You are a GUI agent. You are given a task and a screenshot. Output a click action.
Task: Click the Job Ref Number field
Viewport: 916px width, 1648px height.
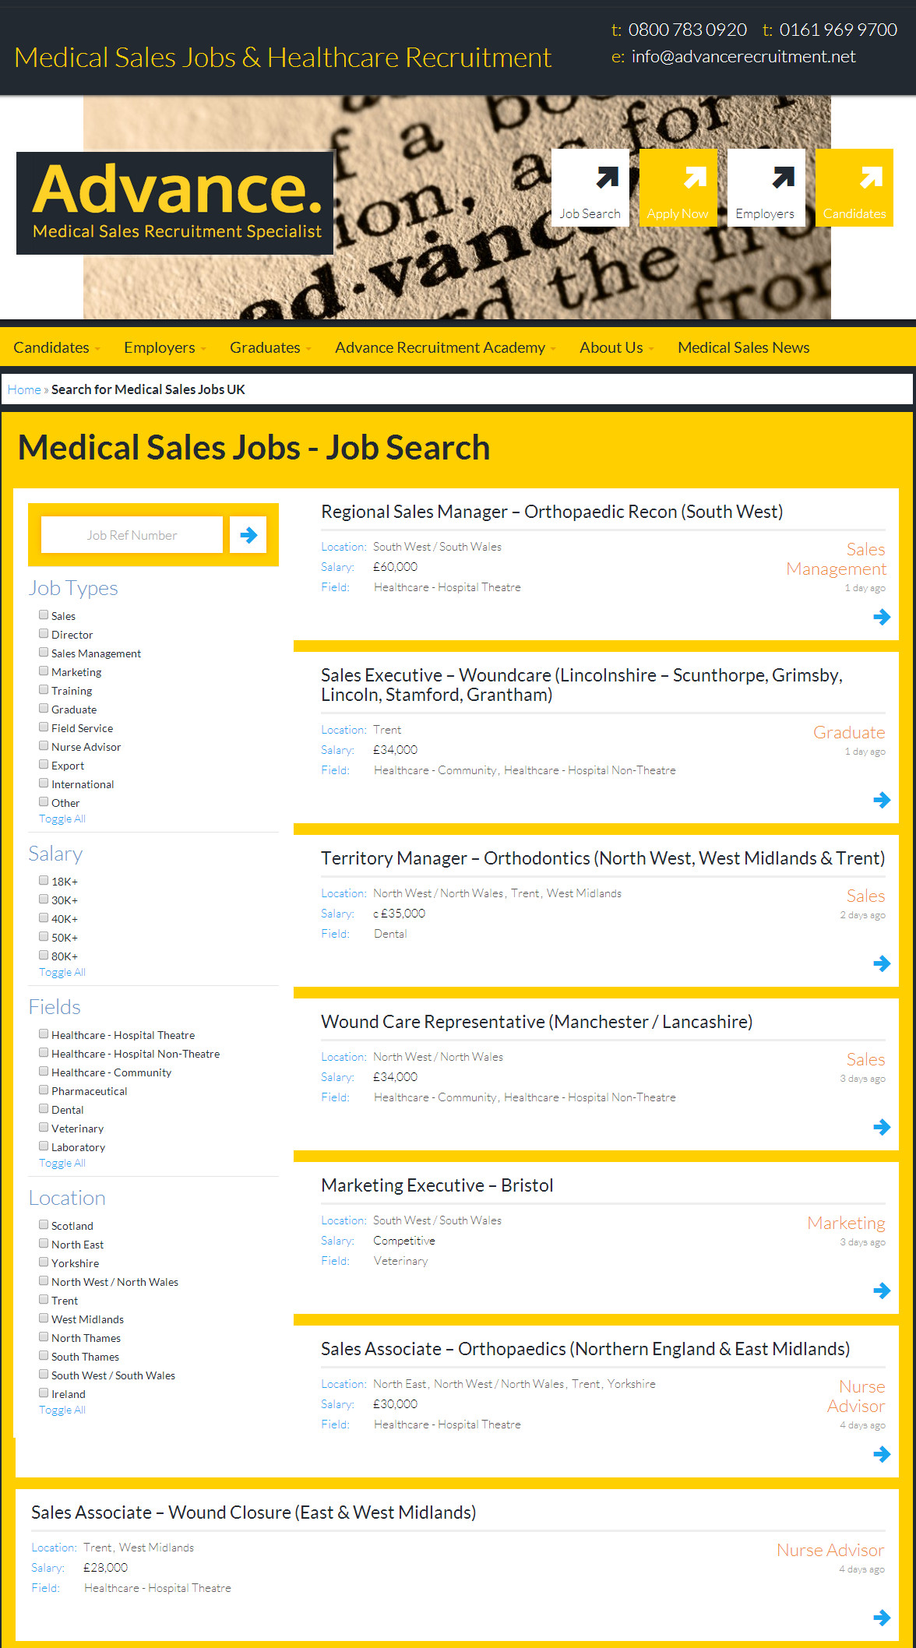pyautogui.click(x=132, y=535)
